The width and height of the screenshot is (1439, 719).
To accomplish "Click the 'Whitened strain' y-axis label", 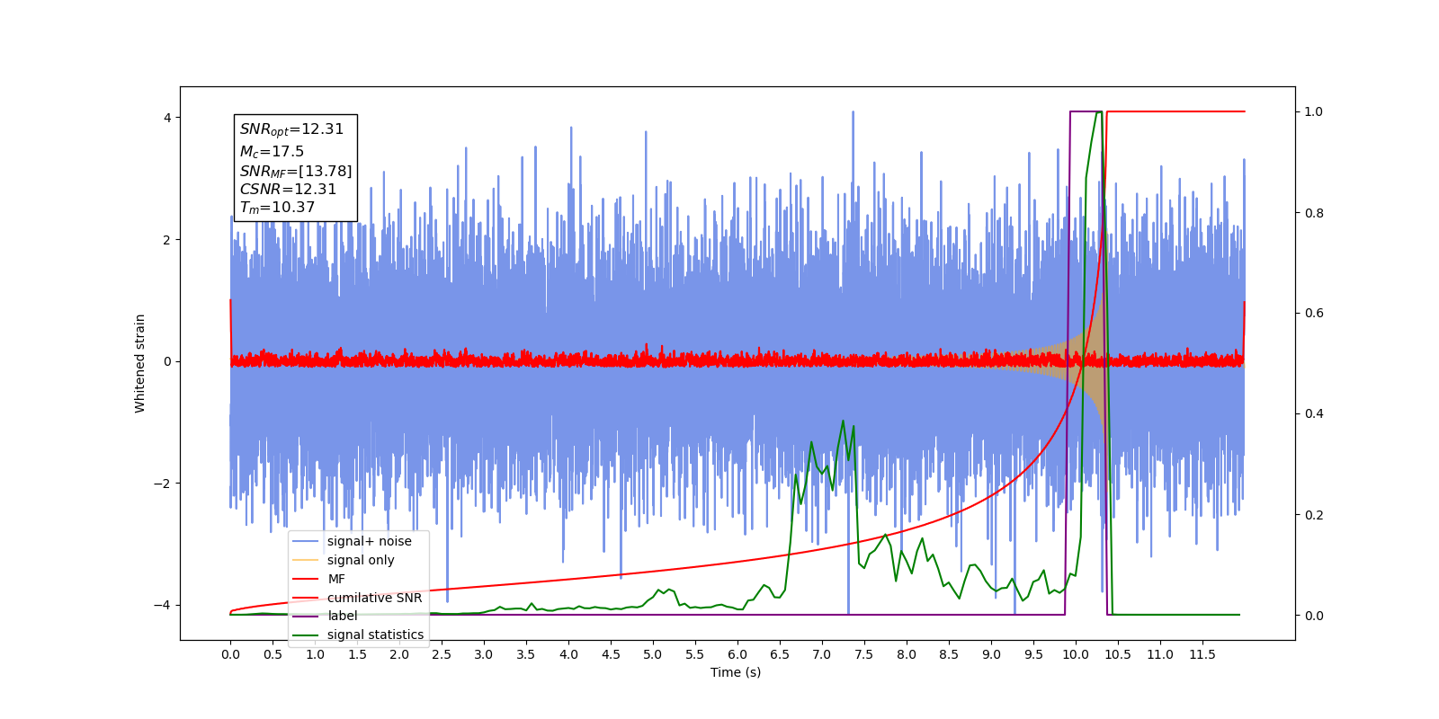I will [x=139, y=363].
